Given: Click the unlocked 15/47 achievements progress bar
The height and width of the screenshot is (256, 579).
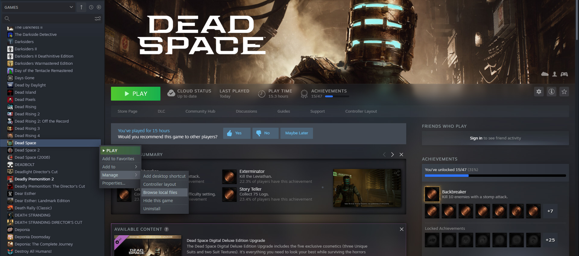Looking at the screenshot, I should point(495,176).
